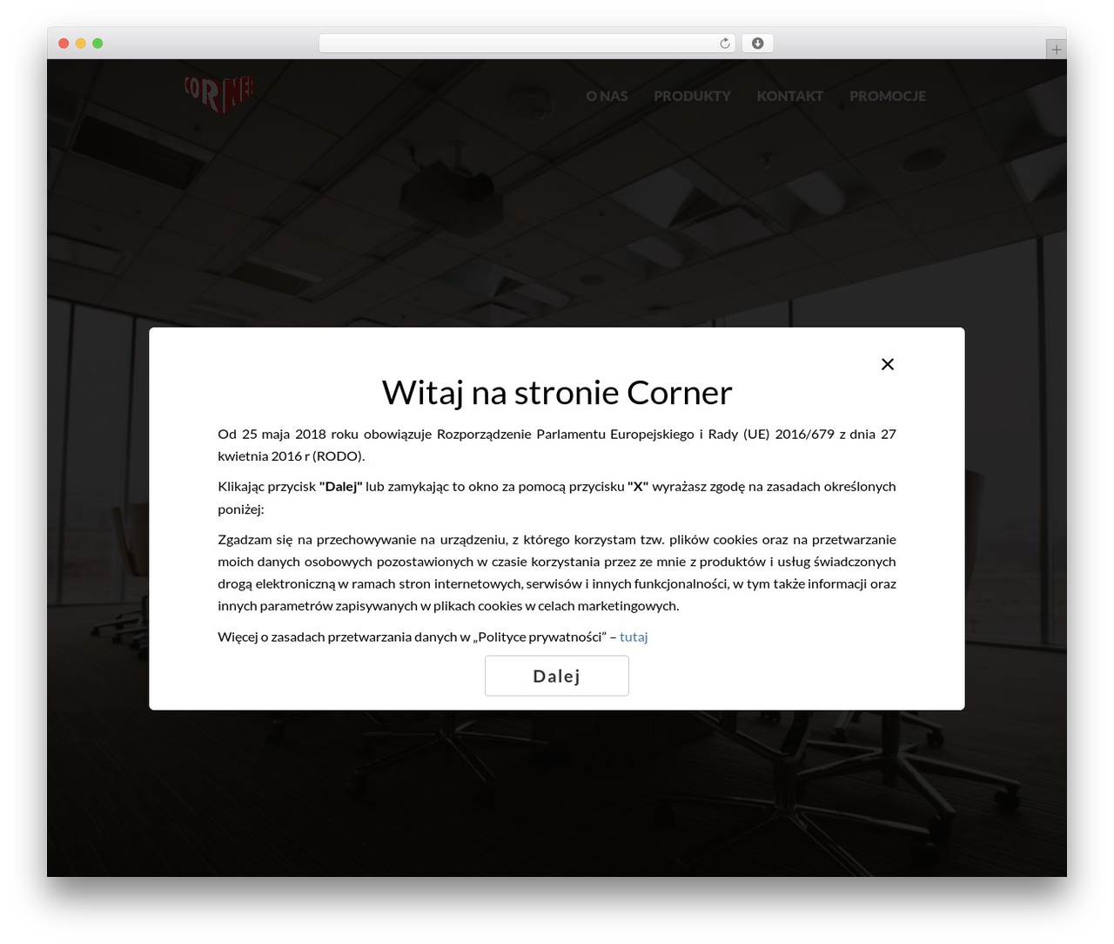Viewport: 1114px width, 944px height.
Task: Open the privacy policy 'tutaj' link
Action: click(x=634, y=637)
